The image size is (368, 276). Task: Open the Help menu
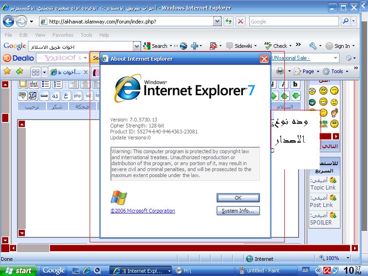pyautogui.click(x=104, y=35)
